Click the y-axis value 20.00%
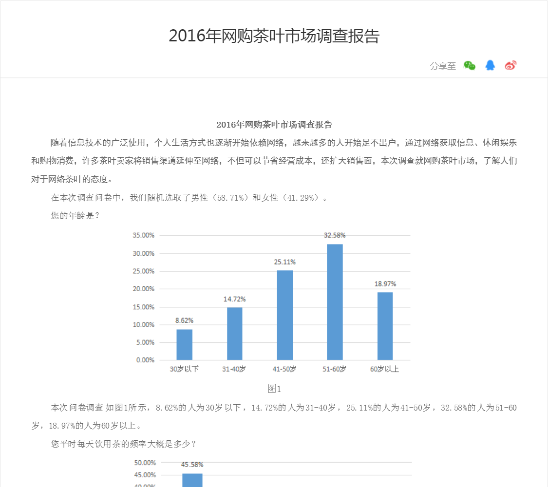The image size is (548, 487). click(143, 289)
